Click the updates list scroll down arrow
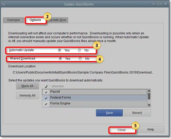 click(x=149, y=105)
